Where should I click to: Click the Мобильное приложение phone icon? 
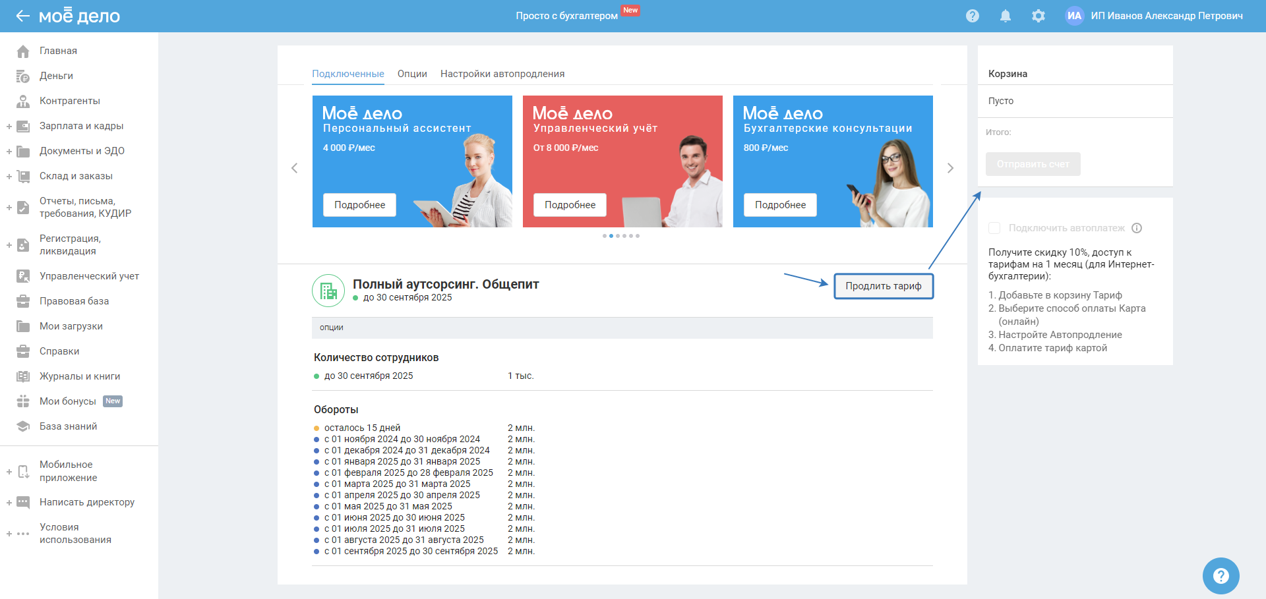(23, 471)
